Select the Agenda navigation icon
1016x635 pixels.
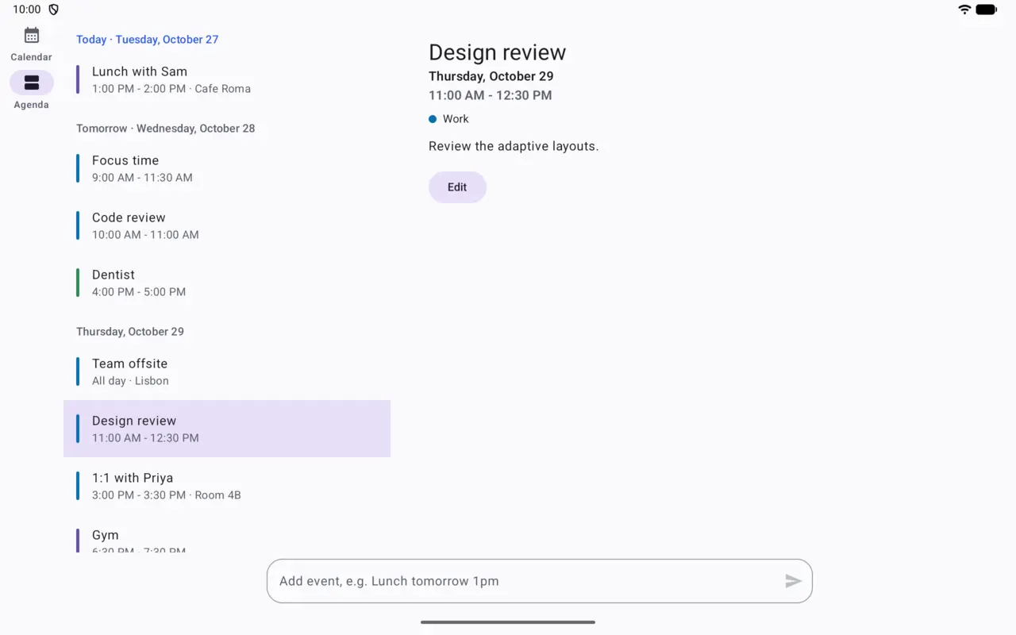click(x=32, y=83)
